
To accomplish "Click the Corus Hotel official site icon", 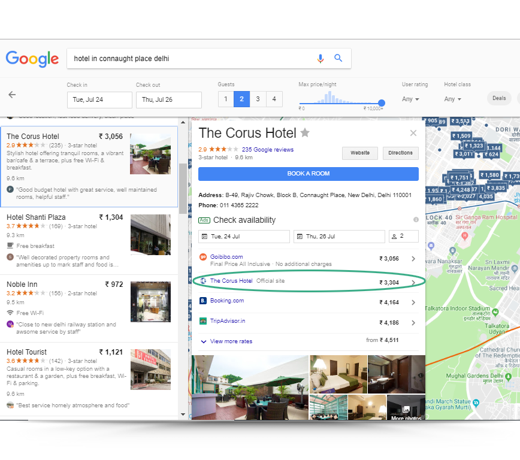I will (203, 281).
